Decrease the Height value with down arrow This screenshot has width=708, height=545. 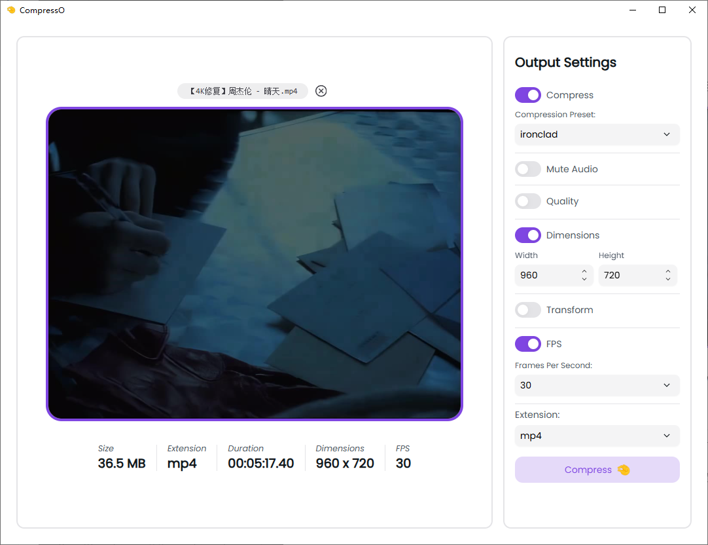pos(667,279)
